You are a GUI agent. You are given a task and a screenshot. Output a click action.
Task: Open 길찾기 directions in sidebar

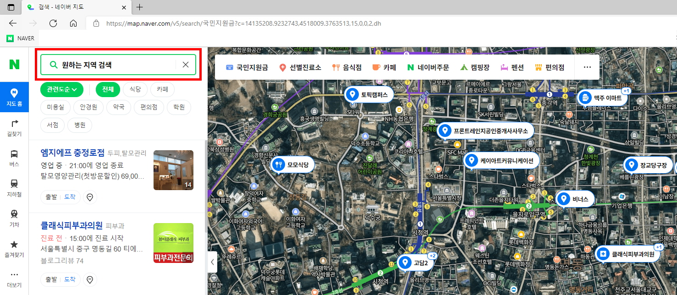point(14,127)
